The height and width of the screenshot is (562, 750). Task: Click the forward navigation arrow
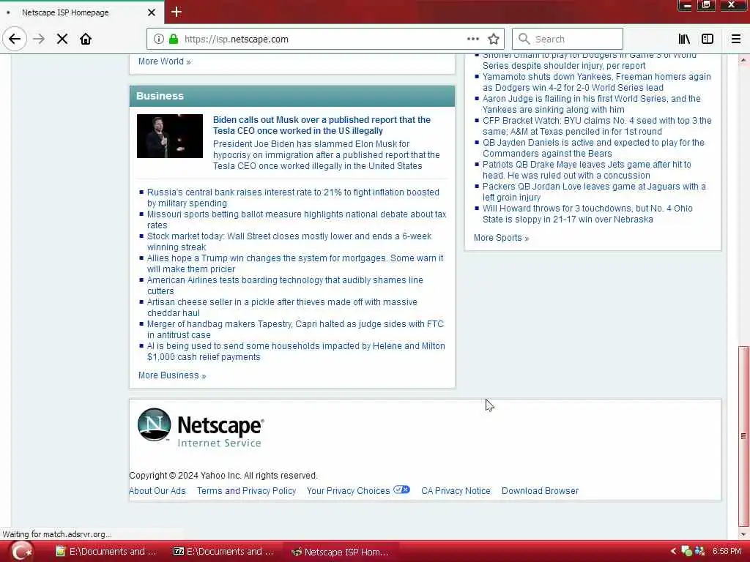[x=39, y=39]
